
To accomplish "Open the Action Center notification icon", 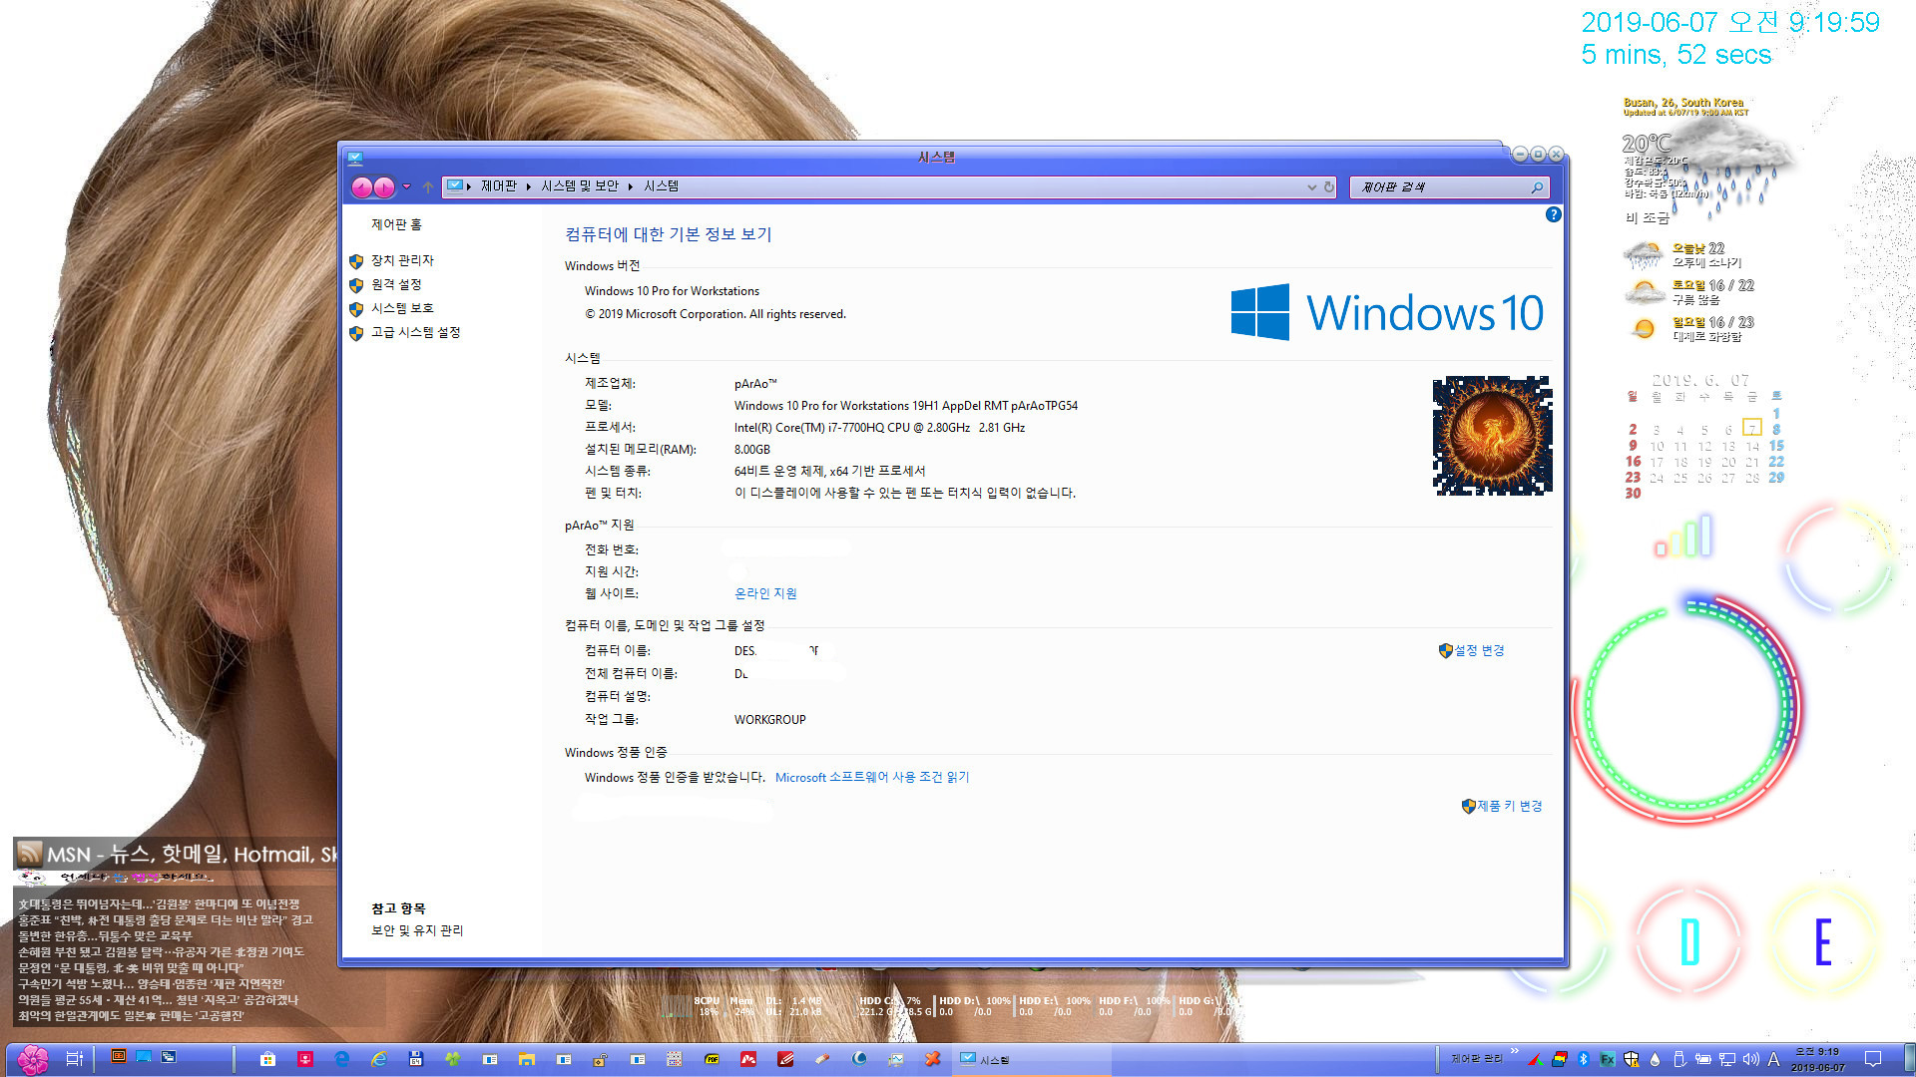I will (1873, 1059).
